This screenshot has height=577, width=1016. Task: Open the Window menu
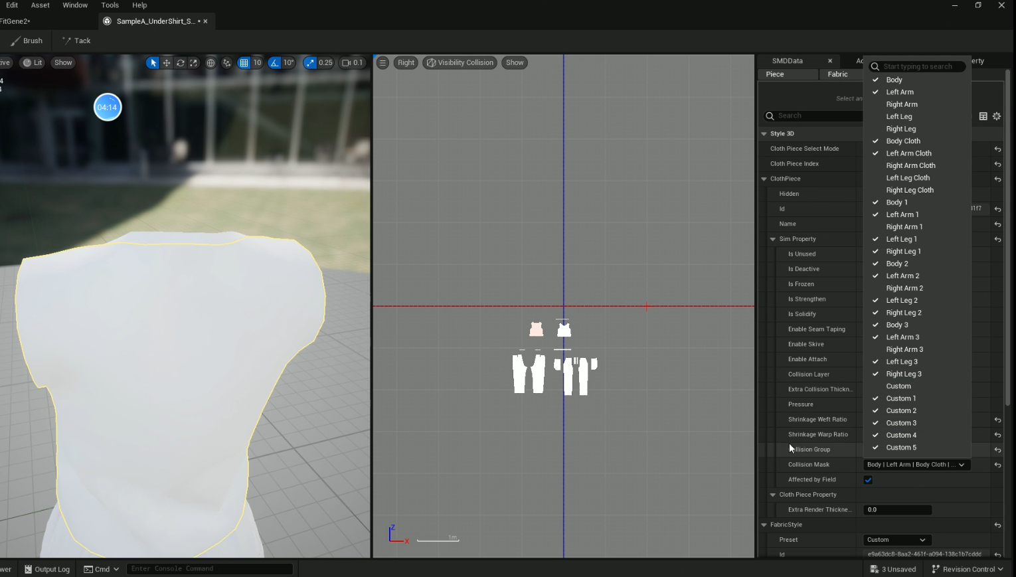[x=75, y=5]
